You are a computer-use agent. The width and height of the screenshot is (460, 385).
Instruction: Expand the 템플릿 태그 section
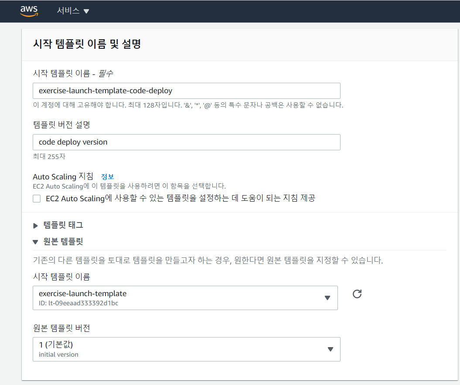63,225
